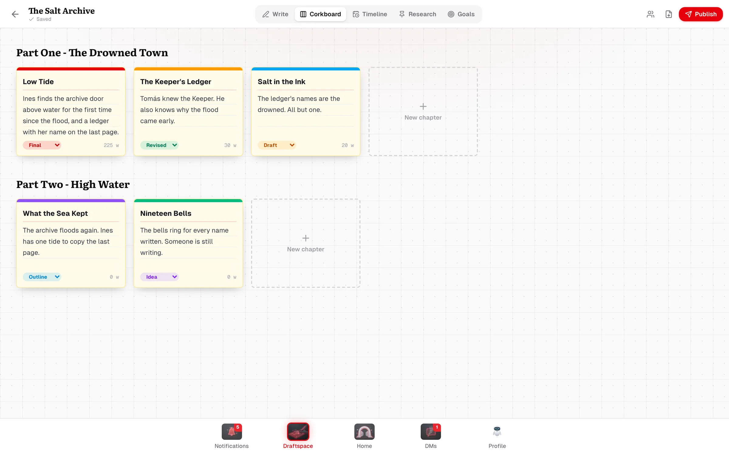The height and width of the screenshot is (456, 729).
Task: Open the Revised status dropdown
Action: click(159, 145)
